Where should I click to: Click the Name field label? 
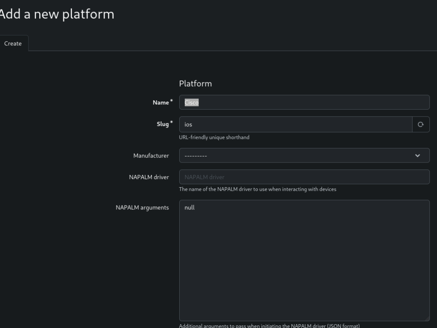click(160, 102)
